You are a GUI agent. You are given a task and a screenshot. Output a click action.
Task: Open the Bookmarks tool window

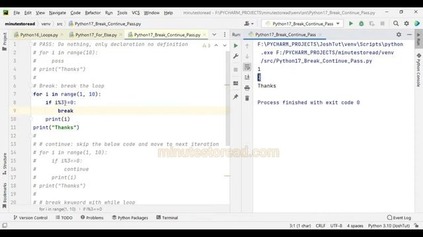click(x=5, y=195)
